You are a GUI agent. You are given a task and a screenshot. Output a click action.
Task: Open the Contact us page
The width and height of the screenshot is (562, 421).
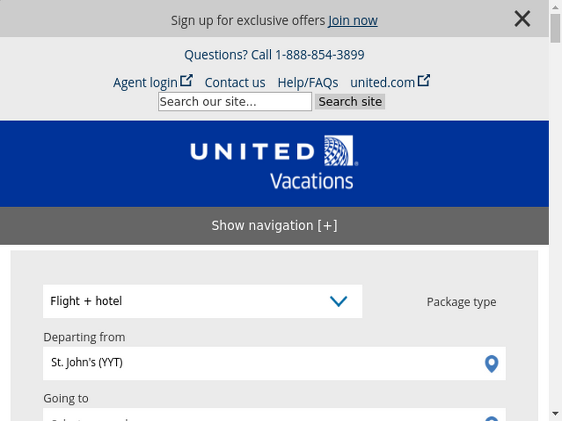235,83
